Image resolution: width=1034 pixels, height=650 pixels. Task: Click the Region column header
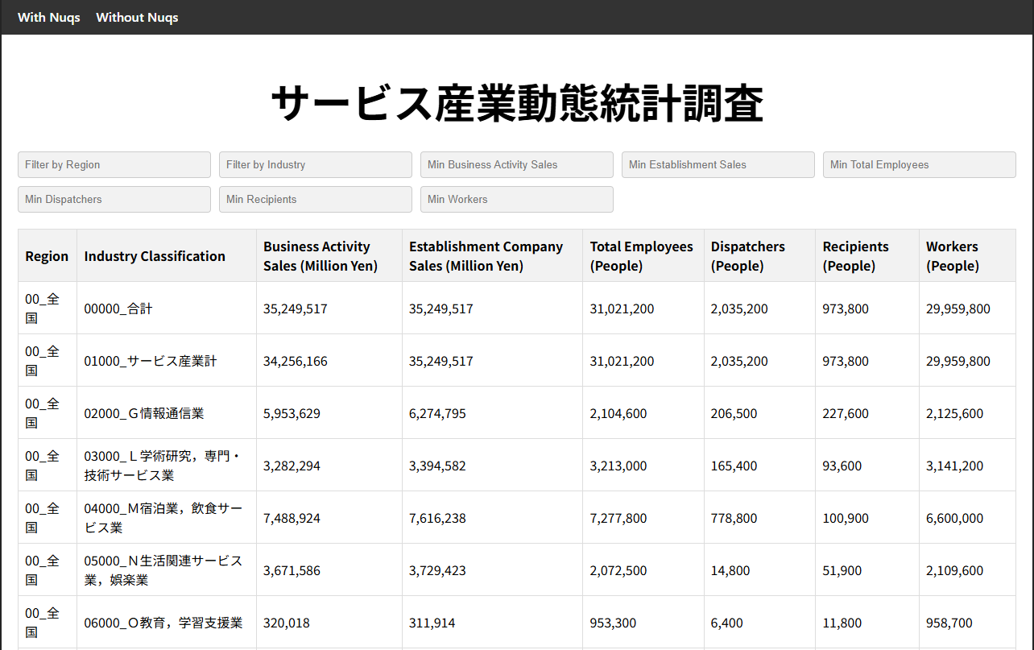47,256
